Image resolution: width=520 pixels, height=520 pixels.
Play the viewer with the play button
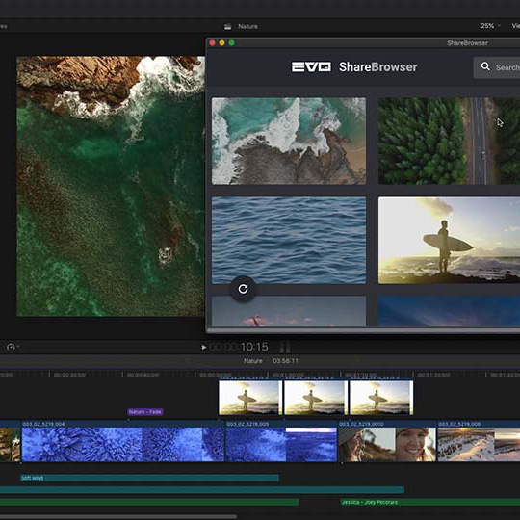(203, 348)
